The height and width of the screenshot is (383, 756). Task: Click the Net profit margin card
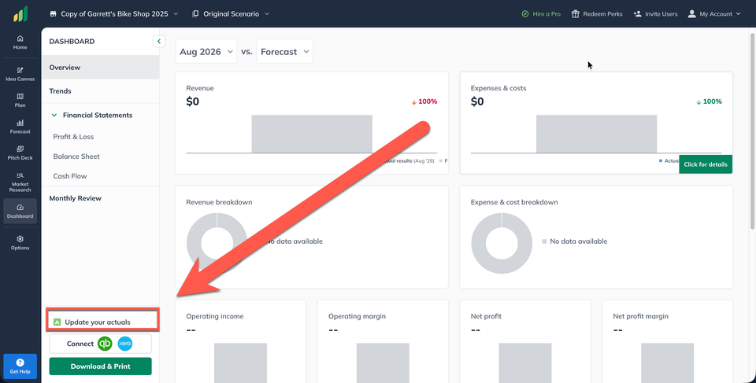point(667,341)
